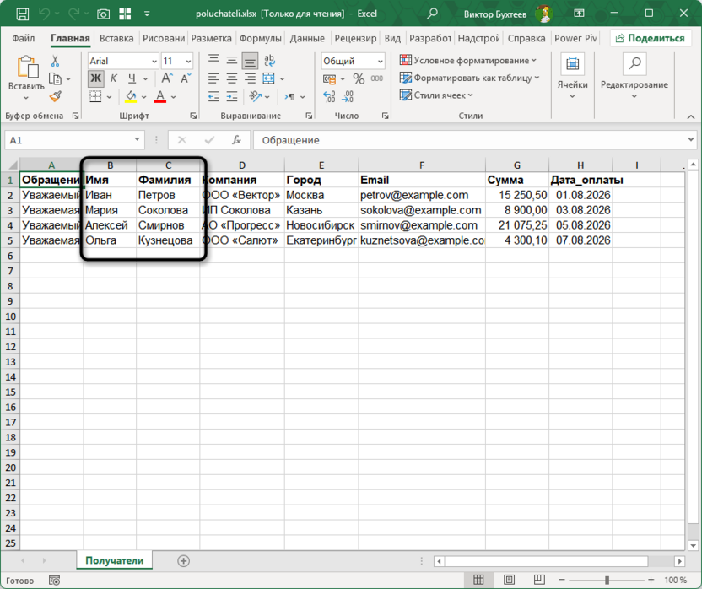
Task: Click the zoom out minus button
Action: [562, 580]
